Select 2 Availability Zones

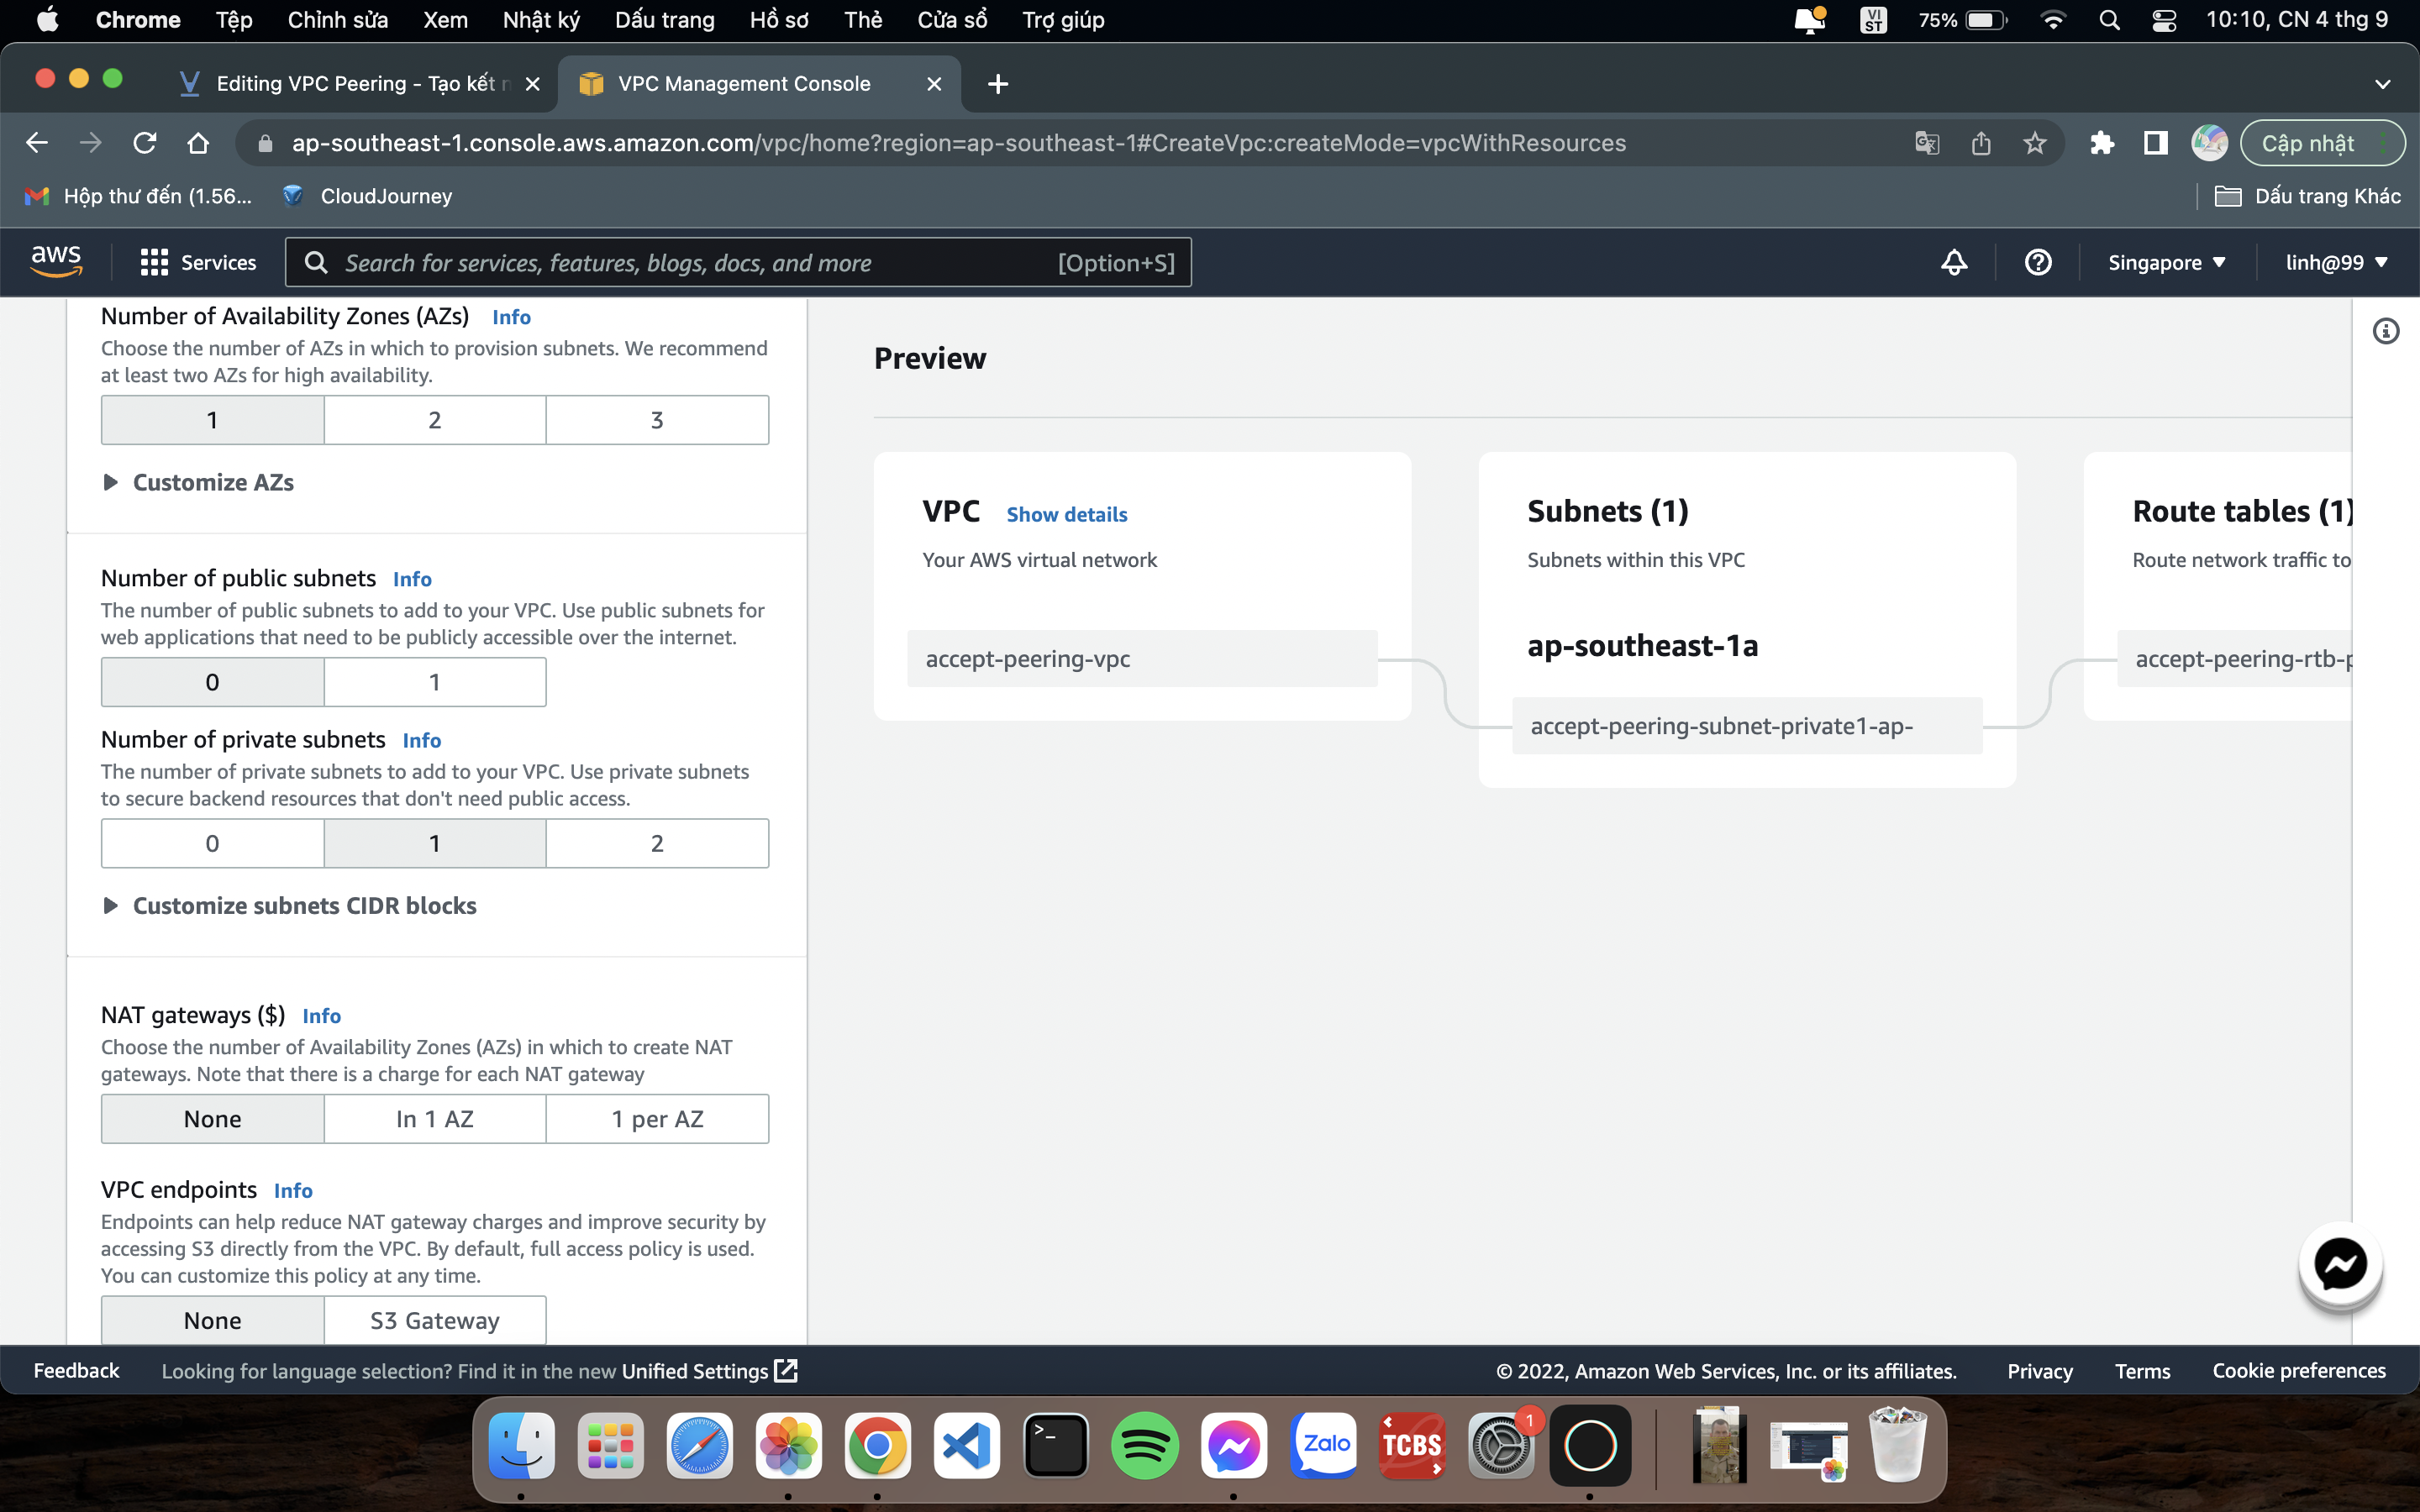[434, 420]
